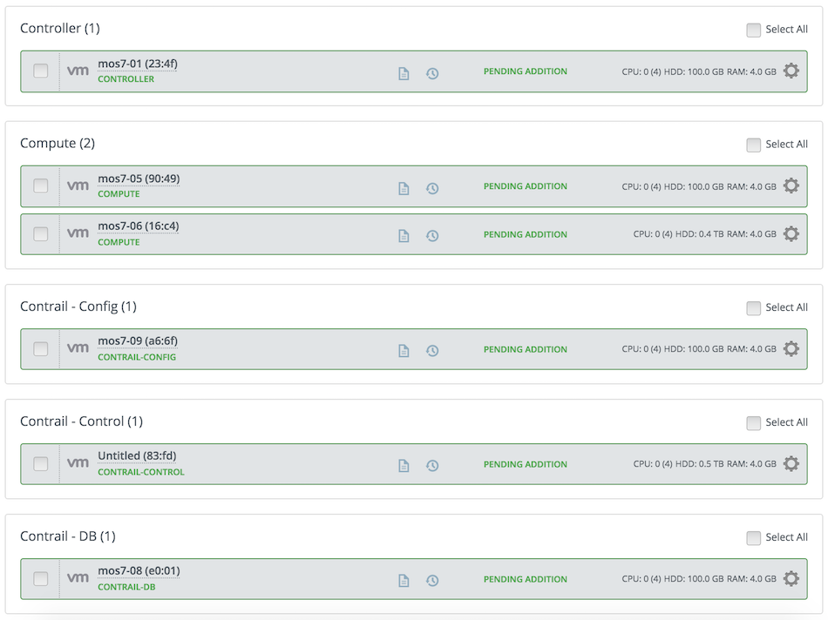The image size is (828, 620).
Task: Enable Select All for Contrail - DB group
Action: (x=754, y=537)
